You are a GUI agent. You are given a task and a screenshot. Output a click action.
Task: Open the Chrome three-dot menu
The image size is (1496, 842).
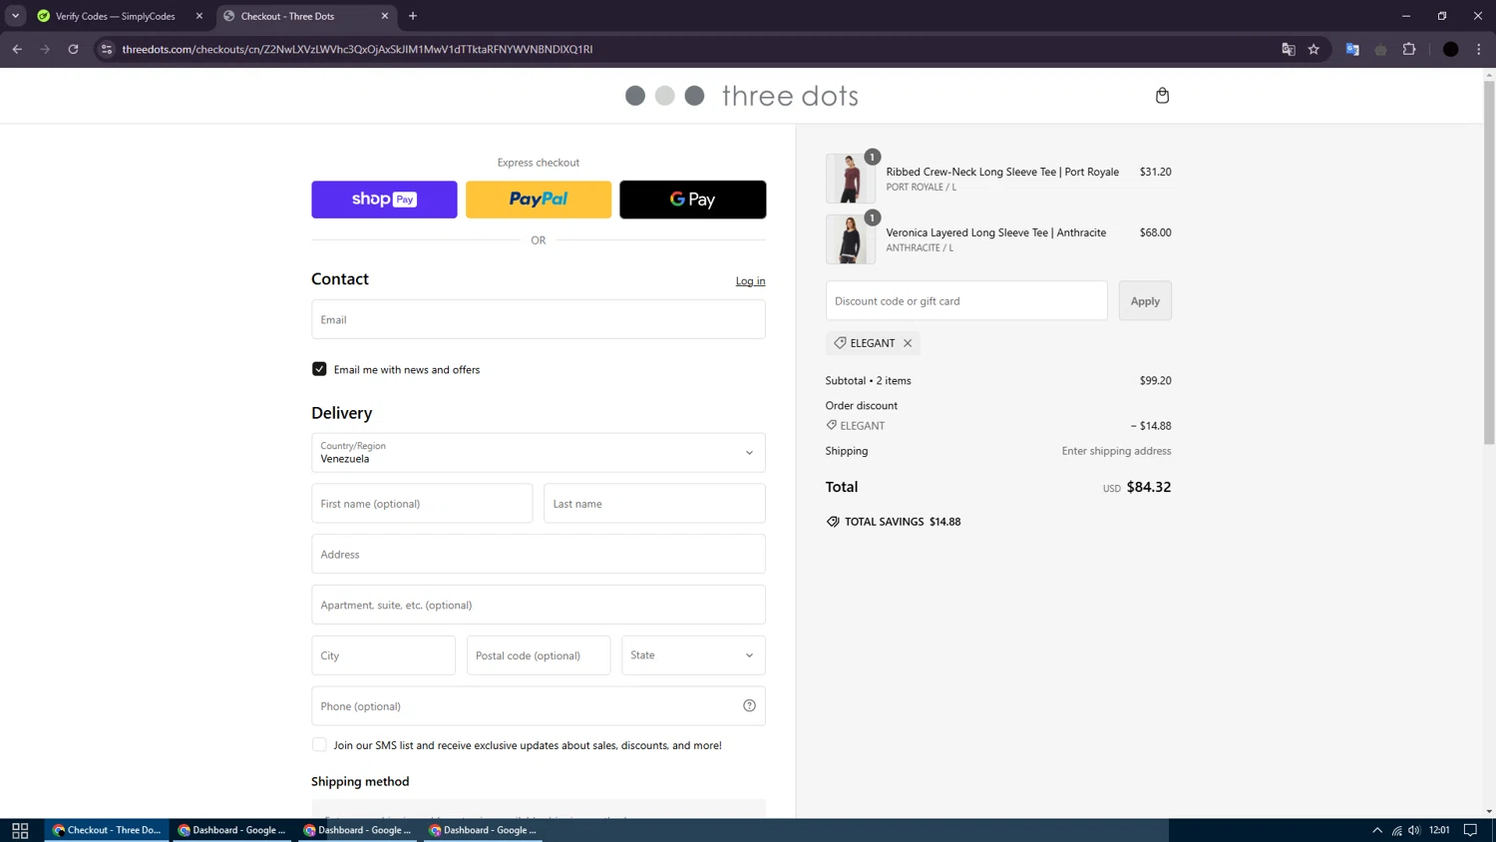point(1479,49)
